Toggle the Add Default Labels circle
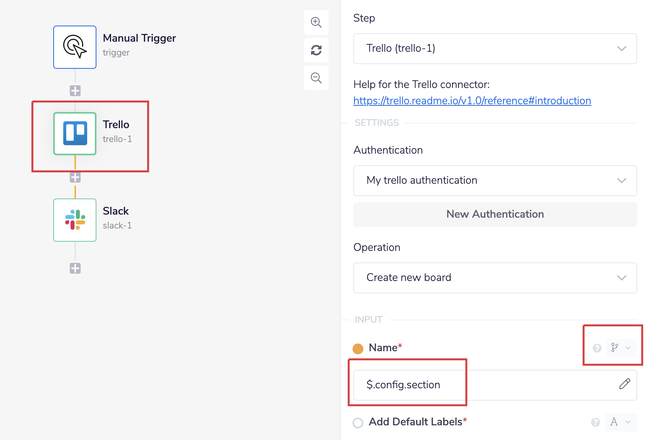 (358, 423)
